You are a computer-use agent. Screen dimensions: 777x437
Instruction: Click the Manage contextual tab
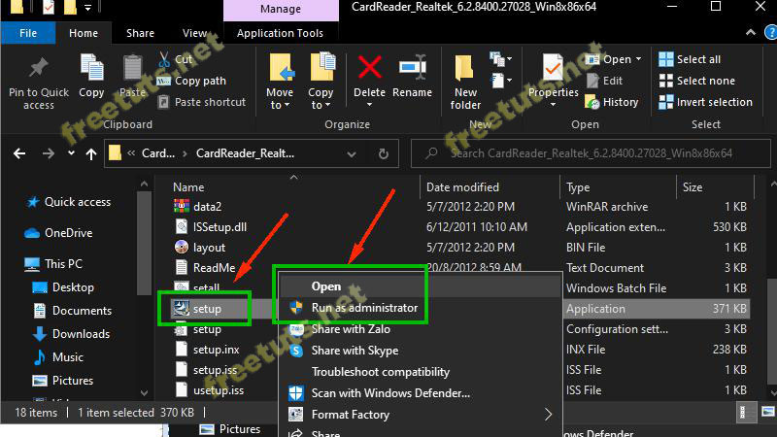(281, 10)
